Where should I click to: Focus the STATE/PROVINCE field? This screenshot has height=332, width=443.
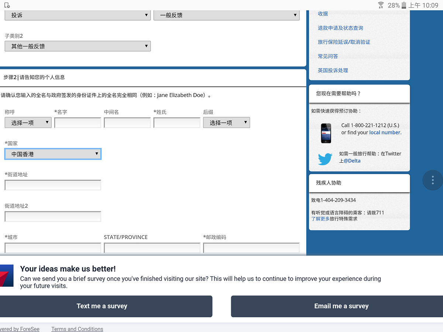coord(152,248)
